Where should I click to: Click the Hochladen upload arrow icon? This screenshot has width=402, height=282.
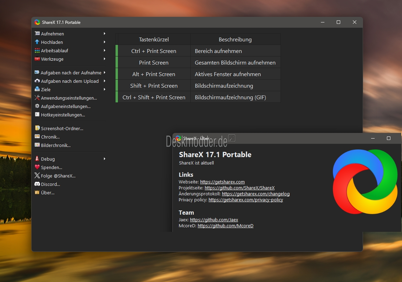point(37,42)
